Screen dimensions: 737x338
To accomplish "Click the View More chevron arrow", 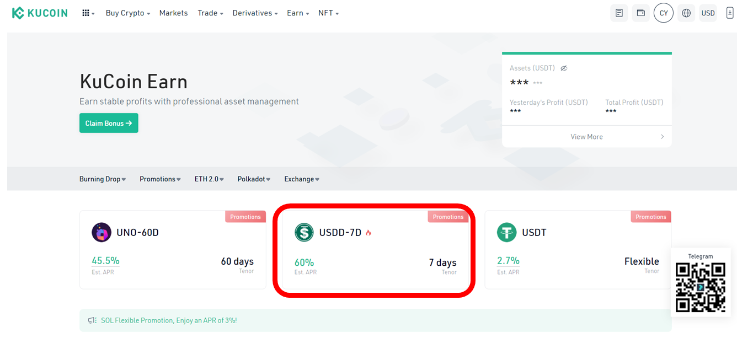I will point(662,137).
